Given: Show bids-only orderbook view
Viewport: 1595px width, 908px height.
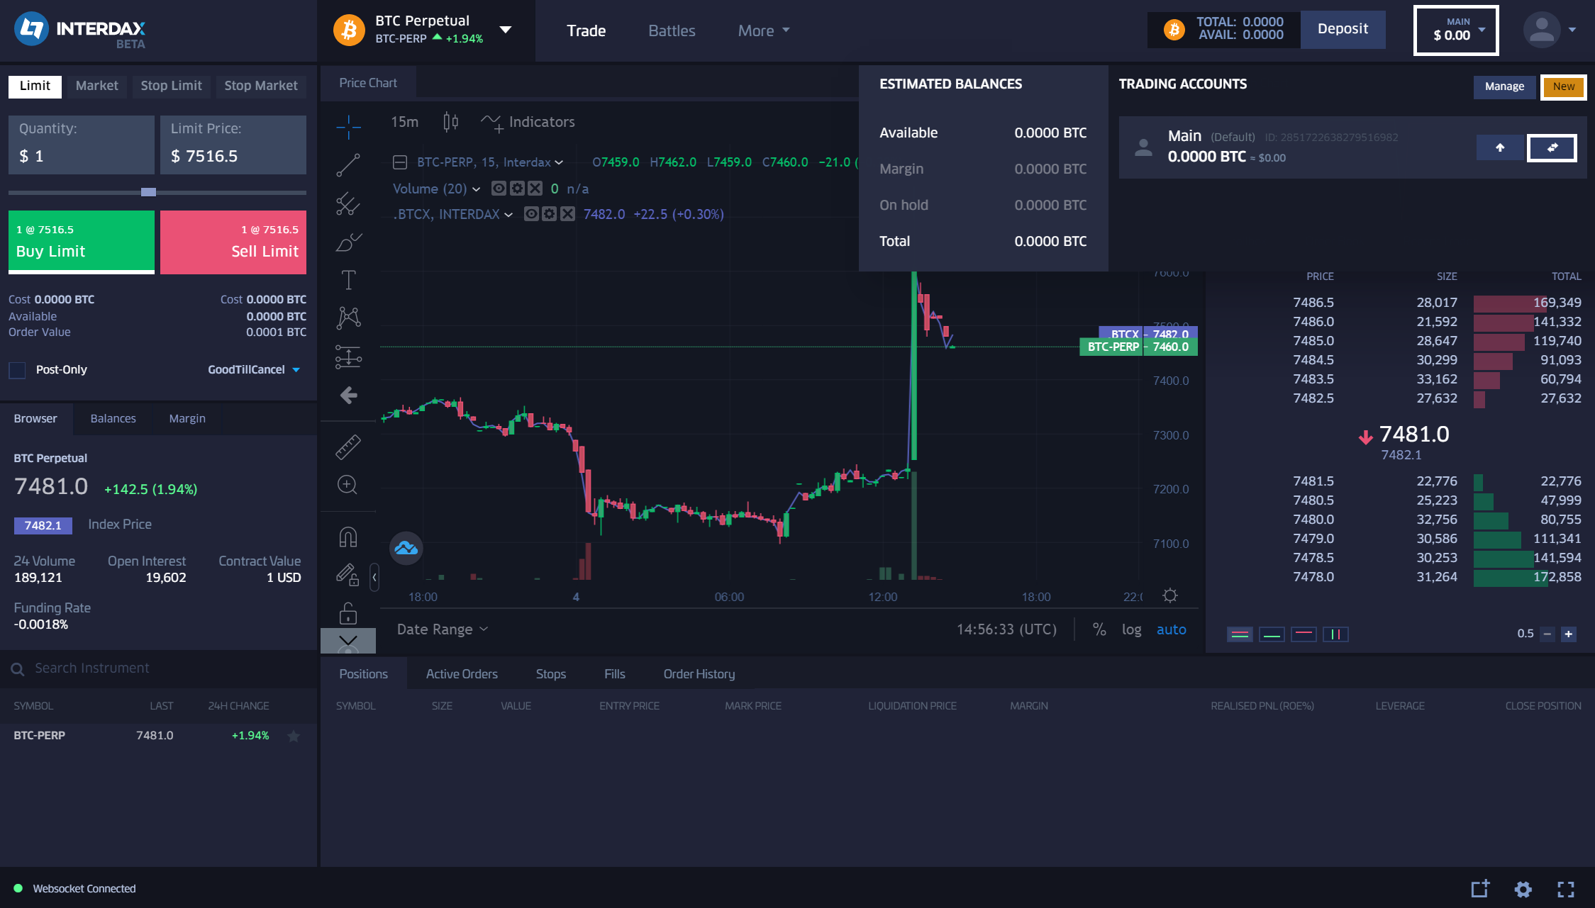Looking at the screenshot, I should (x=1272, y=634).
